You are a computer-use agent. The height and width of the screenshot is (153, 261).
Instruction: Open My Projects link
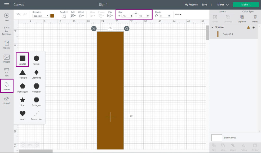click(x=191, y=4)
